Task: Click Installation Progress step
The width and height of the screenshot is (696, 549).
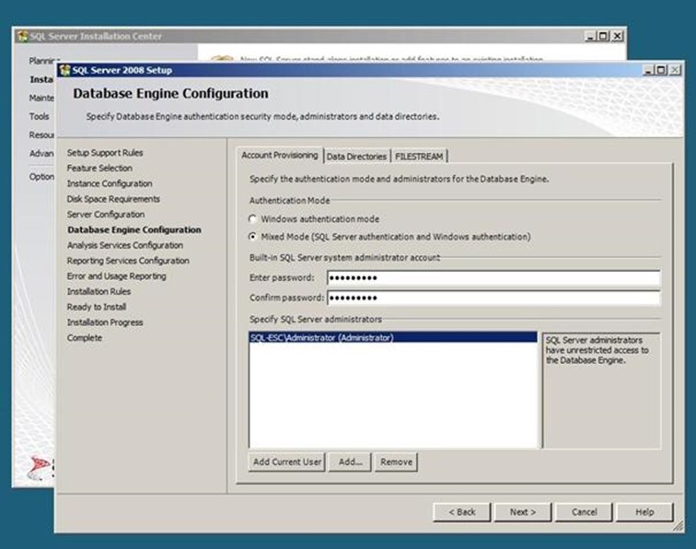Action: (x=105, y=322)
